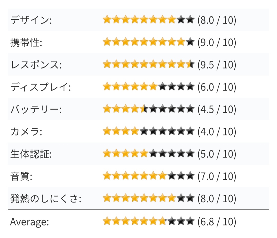Image resolution: width=277 pixels, height=238 pixels.
Task: Click the 携帯性 star rating row
Action: [x=148, y=42]
